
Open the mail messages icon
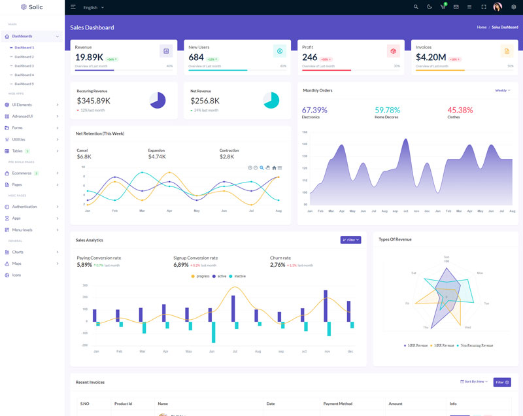(456, 7)
